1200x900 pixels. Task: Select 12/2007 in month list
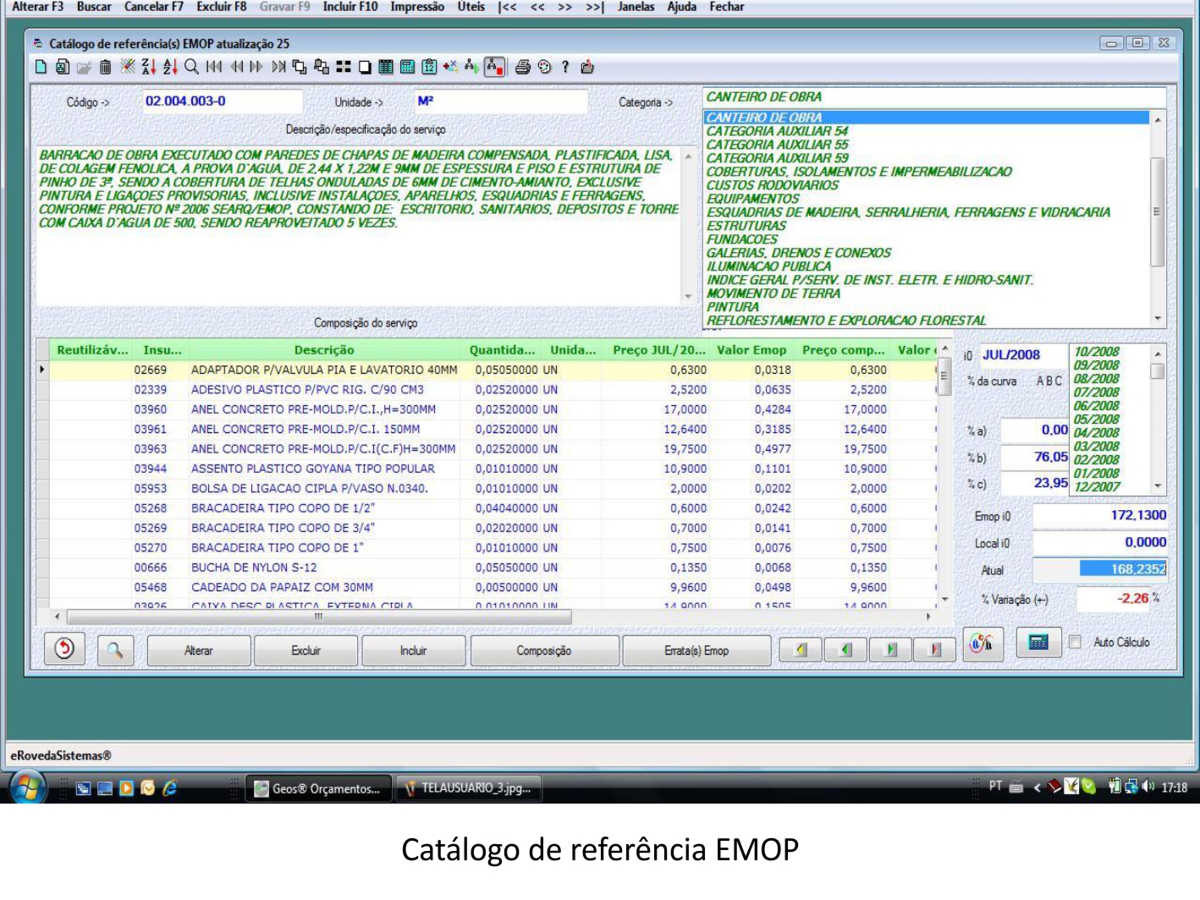(1097, 487)
